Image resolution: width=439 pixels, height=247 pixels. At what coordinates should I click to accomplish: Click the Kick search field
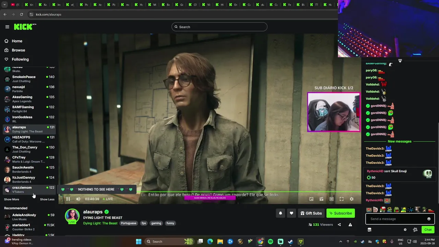tap(219, 27)
